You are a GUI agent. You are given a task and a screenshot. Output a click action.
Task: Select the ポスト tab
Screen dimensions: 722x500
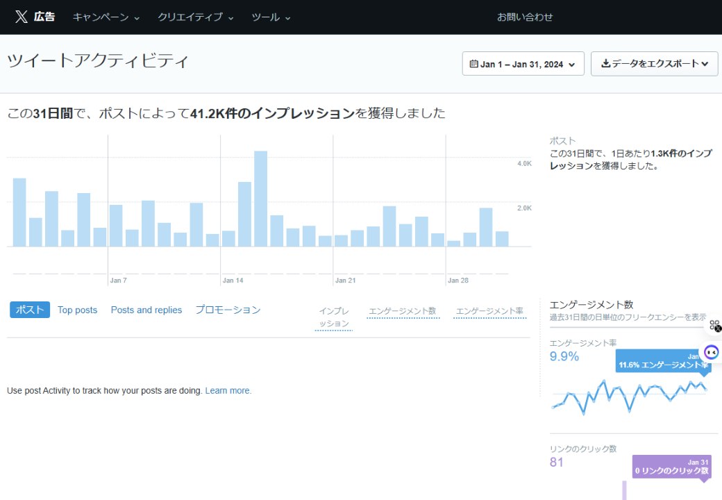tap(30, 310)
